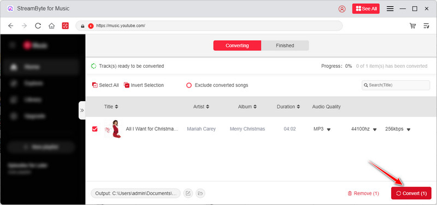The image size is (437, 205).
Task: Click the See All button
Action: (x=365, y=9)
